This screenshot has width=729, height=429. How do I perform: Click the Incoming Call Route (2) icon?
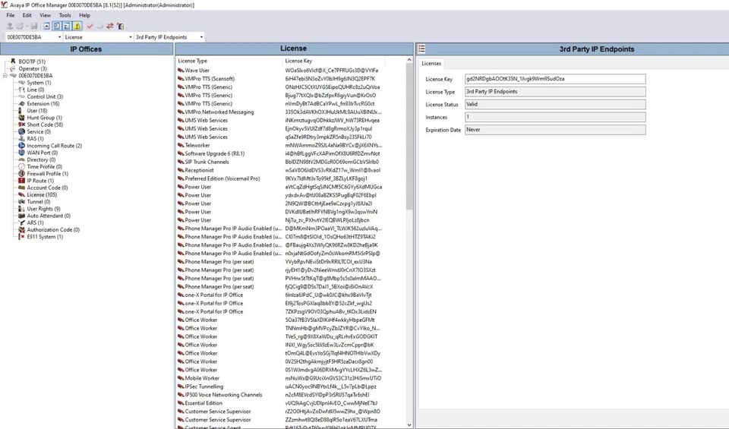(21, 146)
